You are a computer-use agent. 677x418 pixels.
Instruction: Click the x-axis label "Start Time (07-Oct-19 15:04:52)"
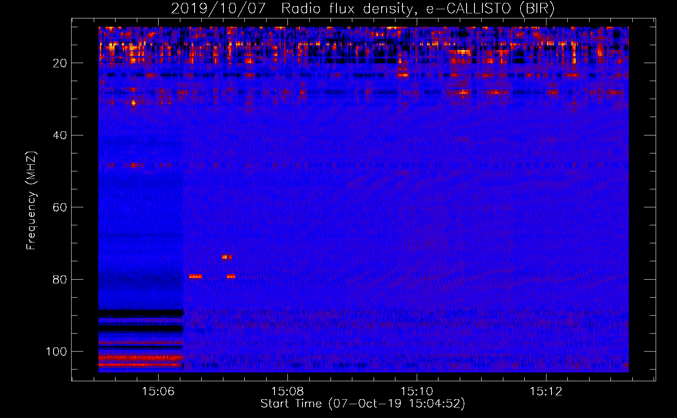(363, 404)
